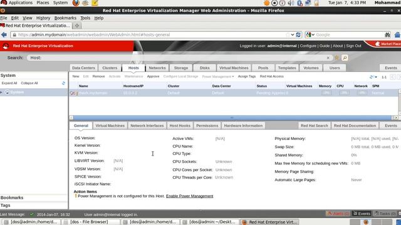Open the Firefox Bookmarks menu
This screenshot has width=401, height=225.
click(65, 18)
